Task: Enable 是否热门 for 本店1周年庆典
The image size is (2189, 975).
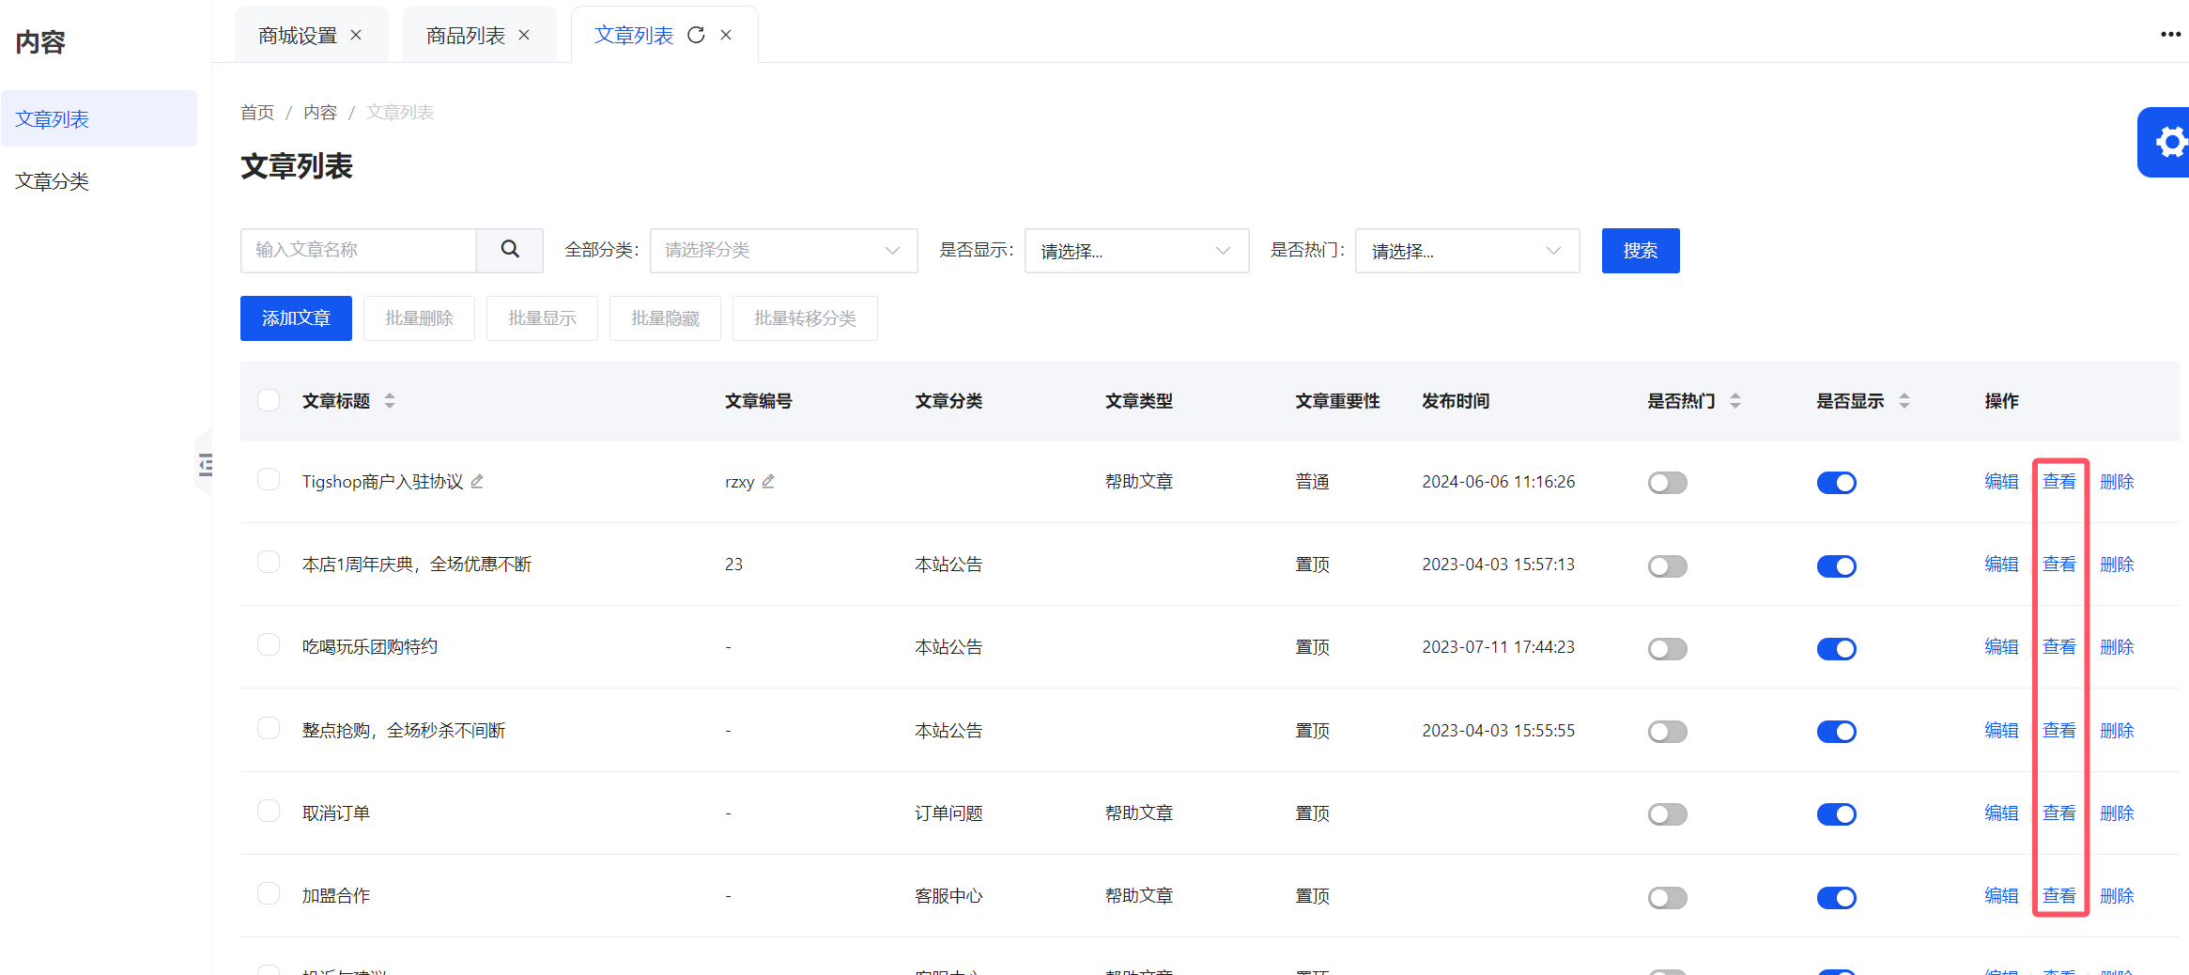Action: [x=1668, y=566]
